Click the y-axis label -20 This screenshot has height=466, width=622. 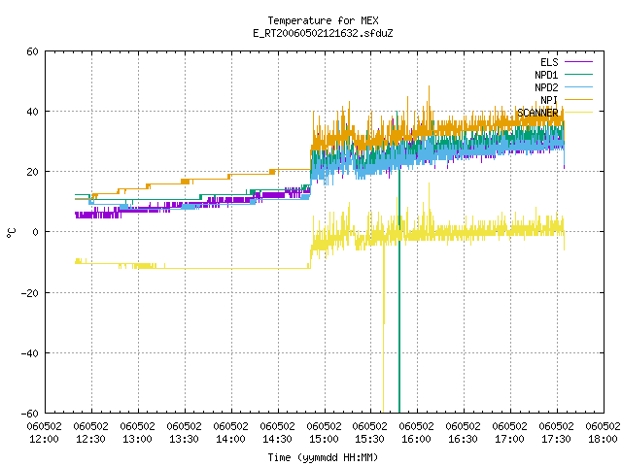point(30,293)
